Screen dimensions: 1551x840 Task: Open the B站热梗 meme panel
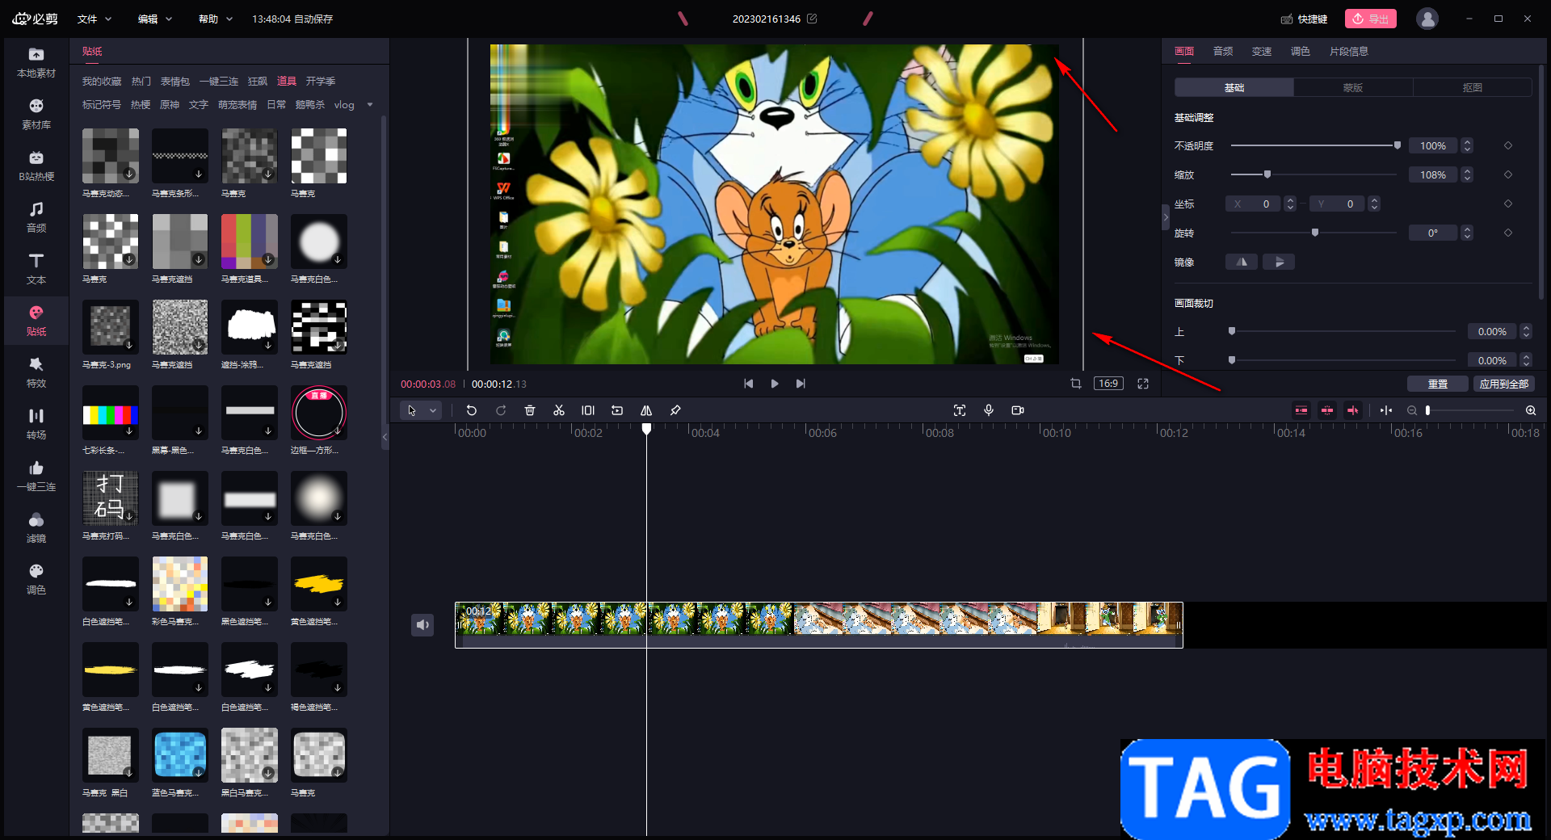tap(36, 166)
